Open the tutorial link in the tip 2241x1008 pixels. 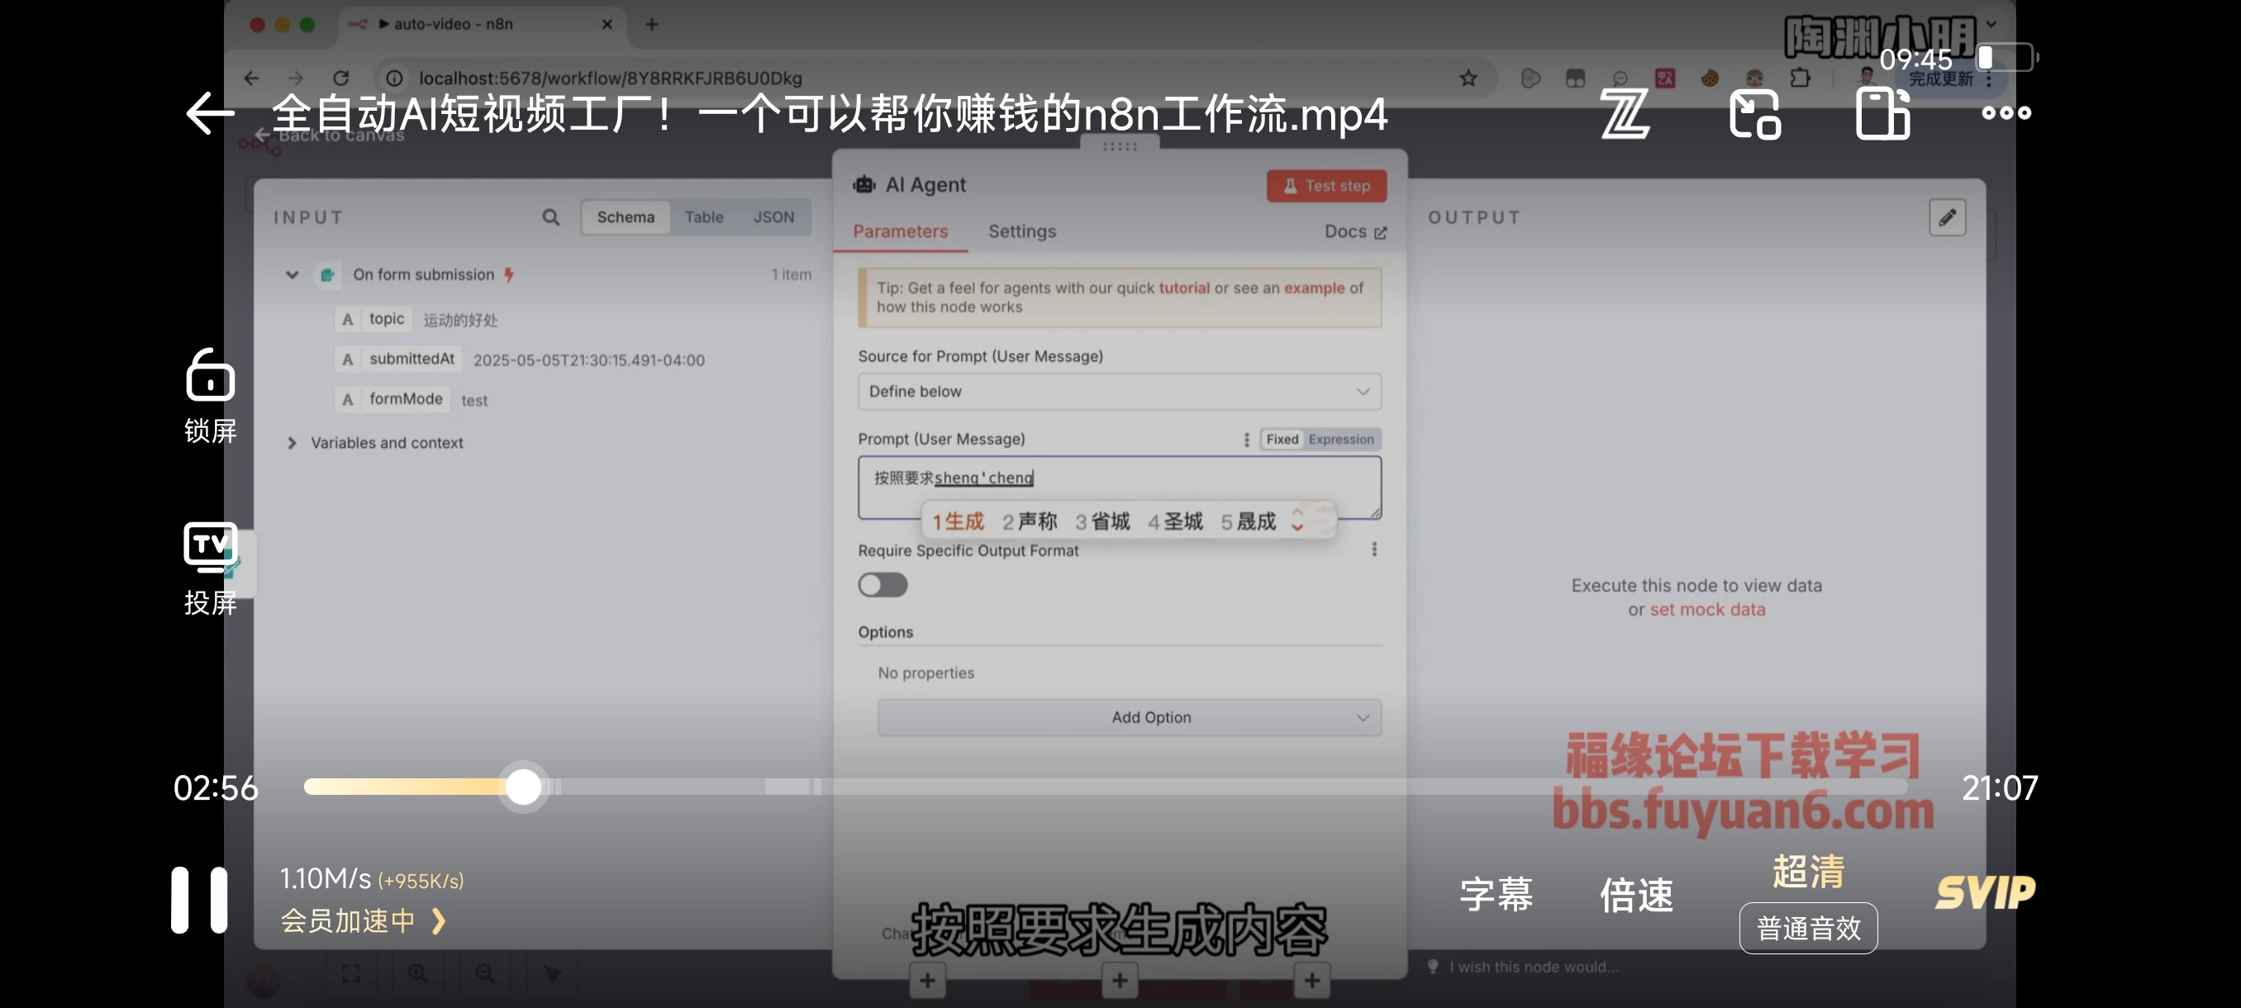point(1183,288)
